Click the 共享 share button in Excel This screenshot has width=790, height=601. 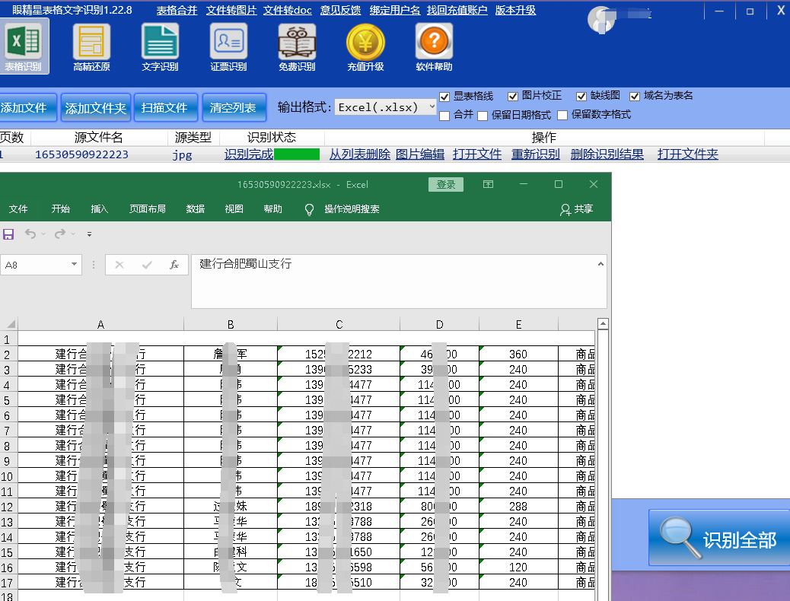click(576, 209)
